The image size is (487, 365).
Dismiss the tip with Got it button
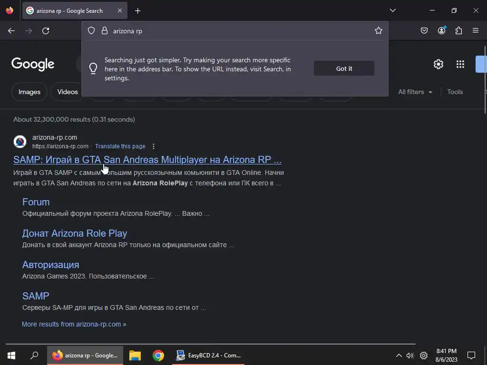click(344, 68)
